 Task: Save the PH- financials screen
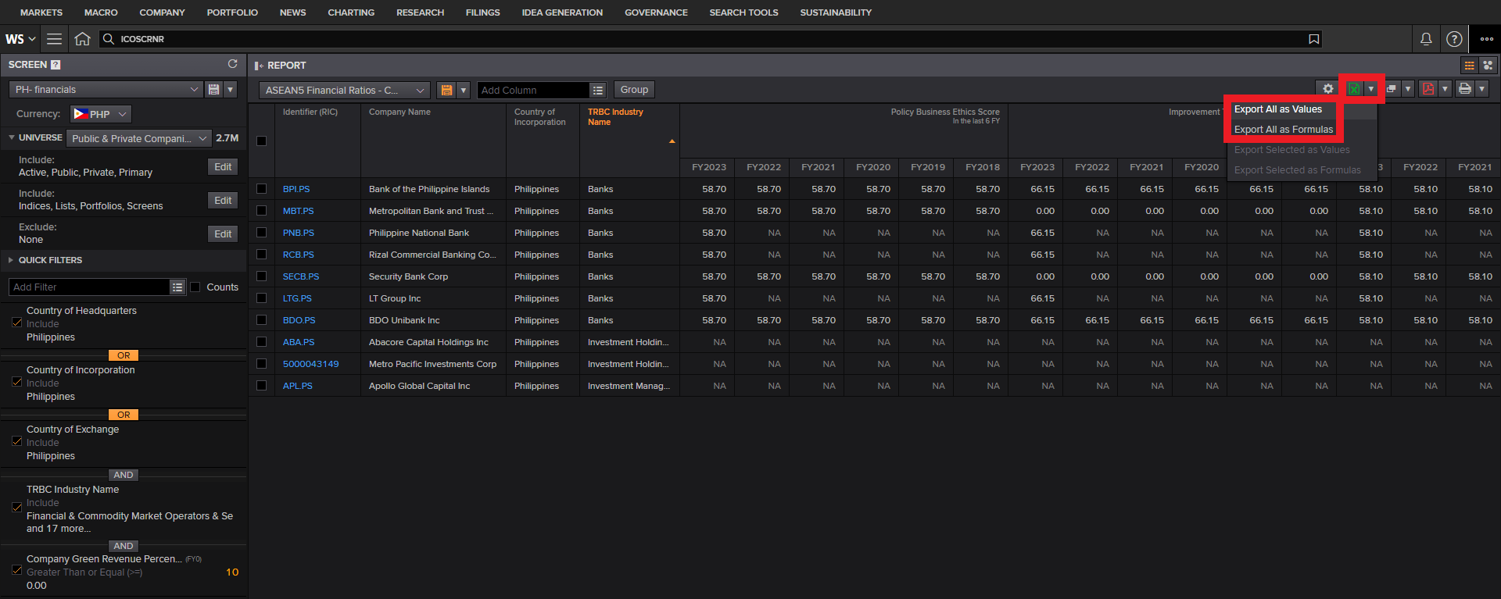(213, 90)
